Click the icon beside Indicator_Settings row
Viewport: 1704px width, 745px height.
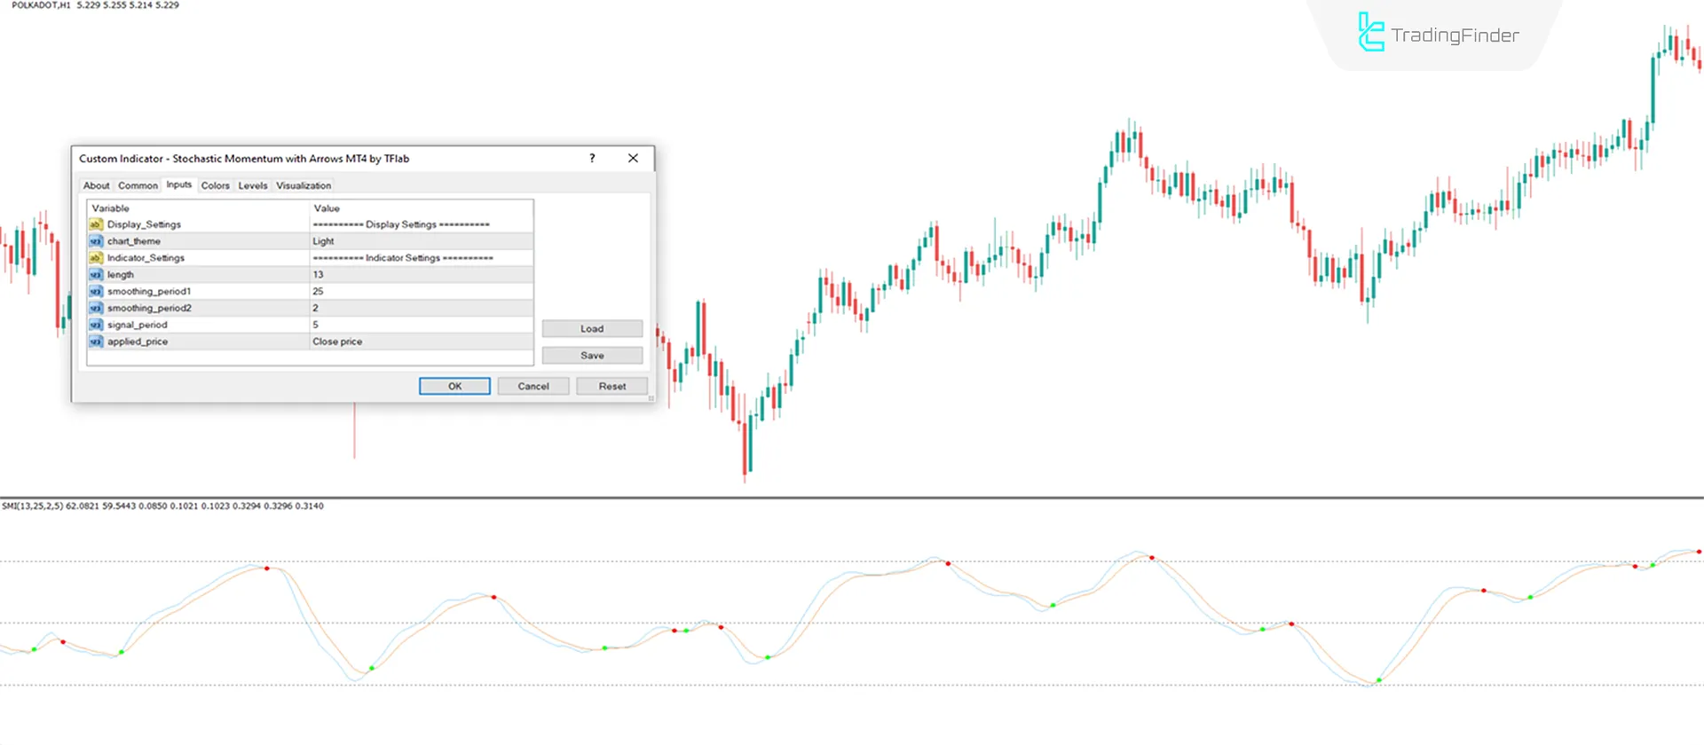96,258
